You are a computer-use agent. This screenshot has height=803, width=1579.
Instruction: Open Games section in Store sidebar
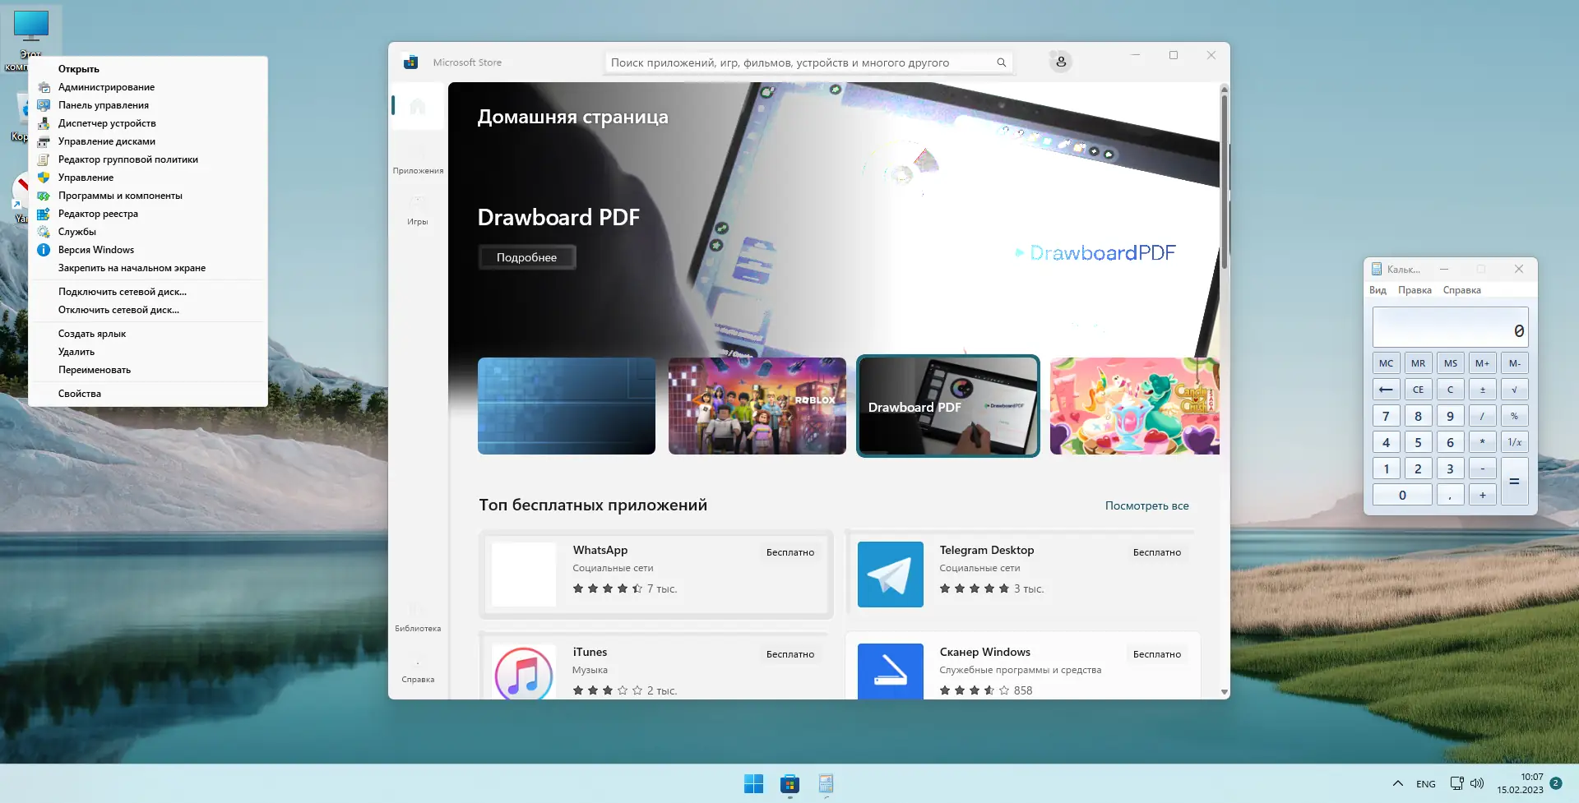[418, 210]
